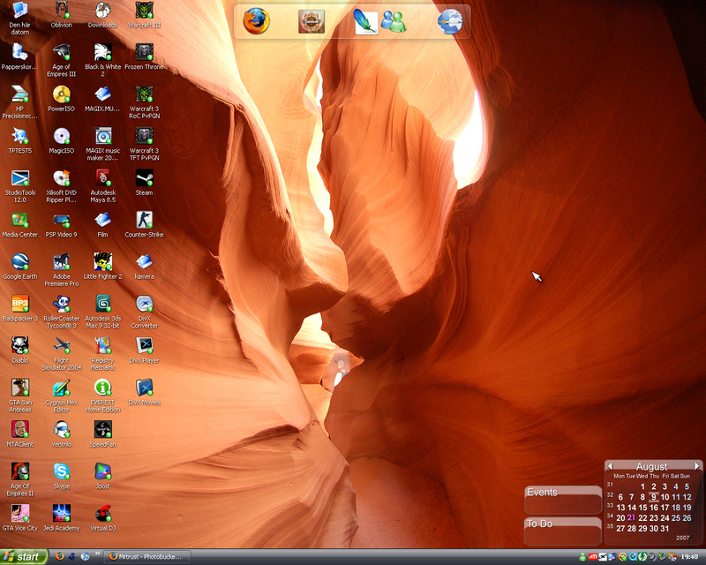
Task: Launch Age of Empires III shortcut
Action: click(61, 52)
